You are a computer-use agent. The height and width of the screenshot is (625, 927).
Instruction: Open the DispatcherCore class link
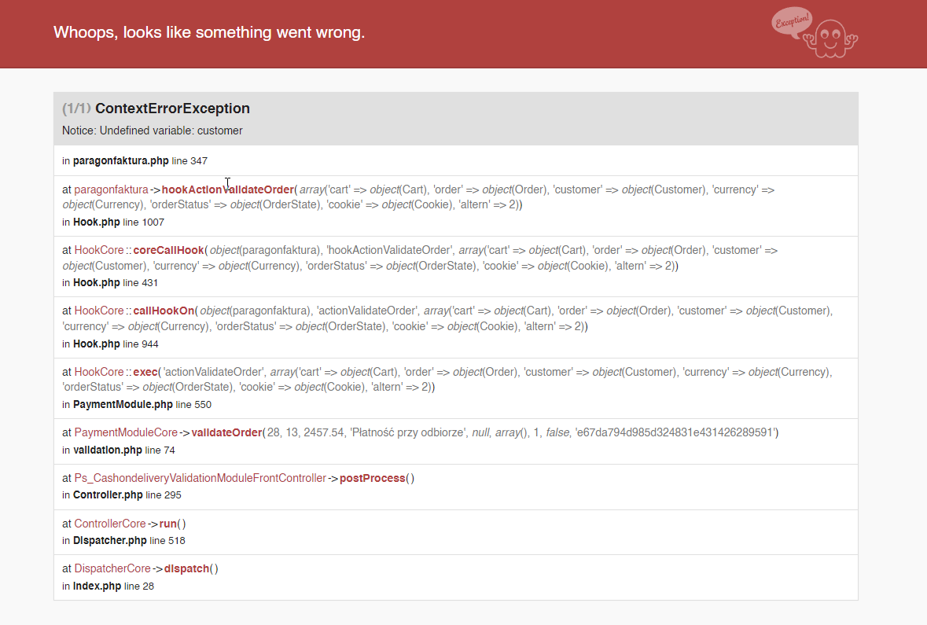click(112, 569)
